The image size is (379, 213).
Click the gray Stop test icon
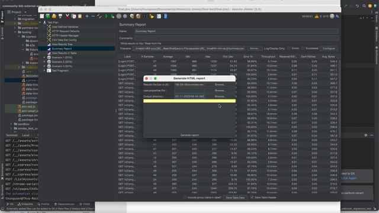point(118,16)
